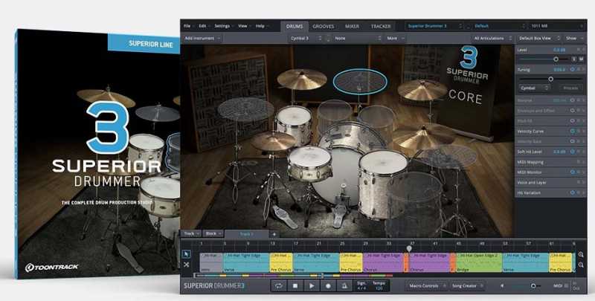Click the timeline zoom out icon
The image size is (595, 301).
coord(581,265)
